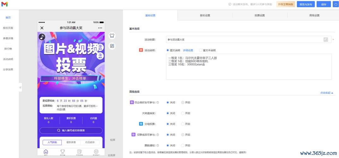Select 最新参赛 tab in preview
Viewport: 339px width, 158px height.
(71, 142)
